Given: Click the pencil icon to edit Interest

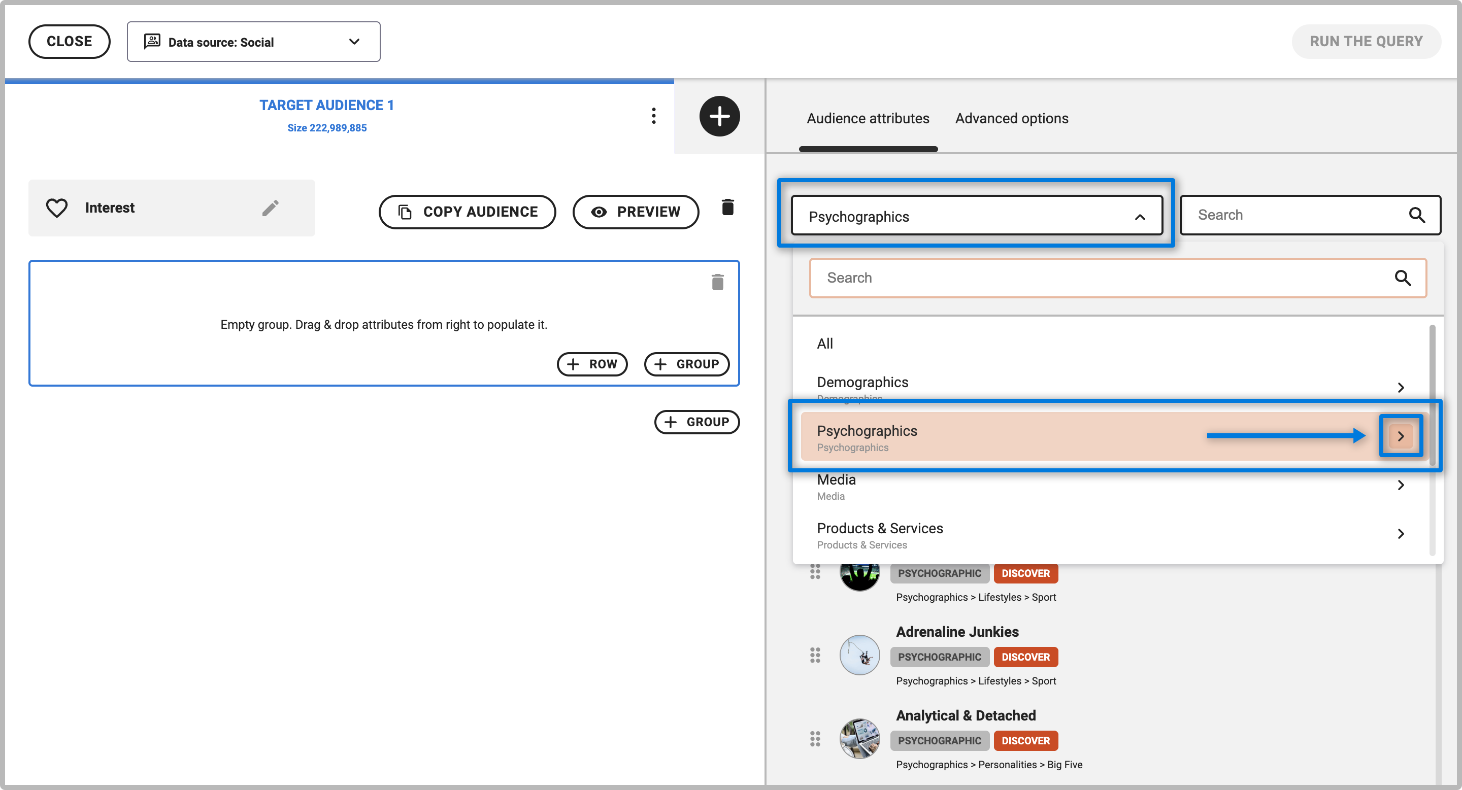Looking at the screenshot, I should click(270, 208).
